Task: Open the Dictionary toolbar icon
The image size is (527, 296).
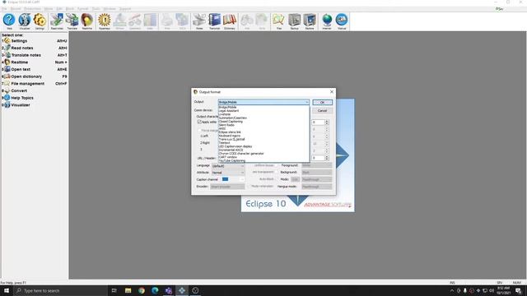Action: 230,21
